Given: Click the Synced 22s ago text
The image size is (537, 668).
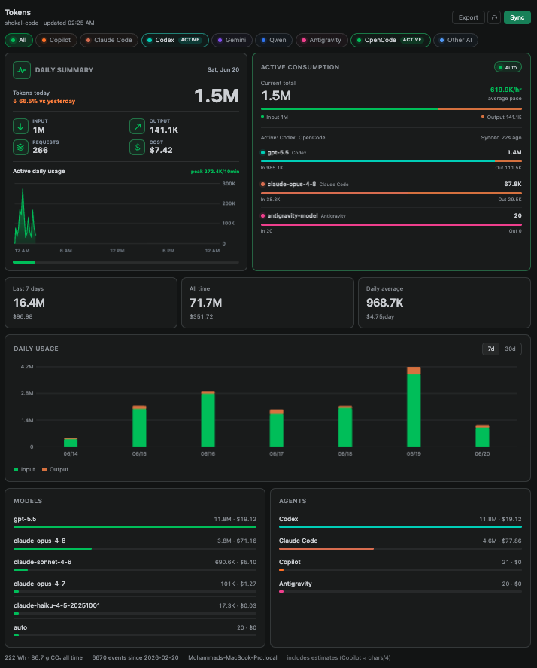Looking at the screenshot, I should (x=501, y=138).
